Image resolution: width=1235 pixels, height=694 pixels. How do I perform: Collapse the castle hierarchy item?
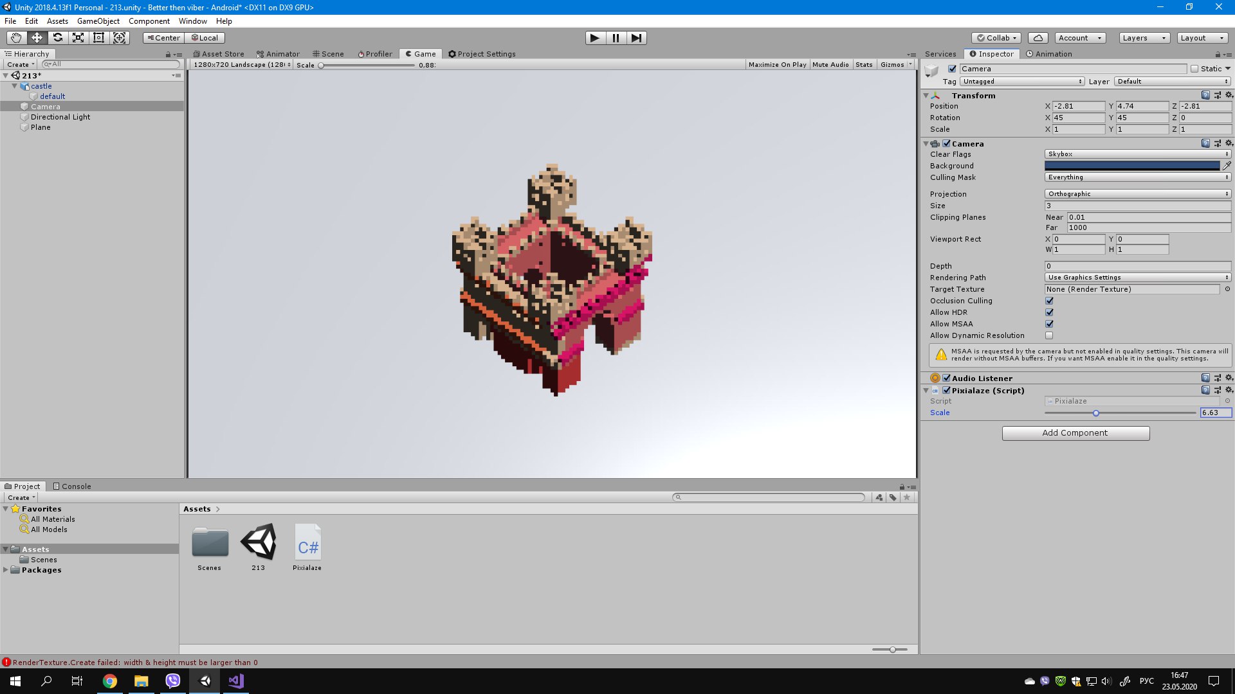click(14, 86)
